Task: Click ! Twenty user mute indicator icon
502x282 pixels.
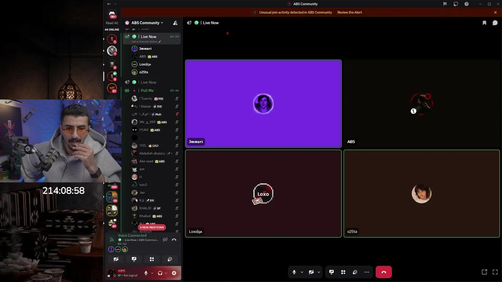Action: tap(177, 99)
